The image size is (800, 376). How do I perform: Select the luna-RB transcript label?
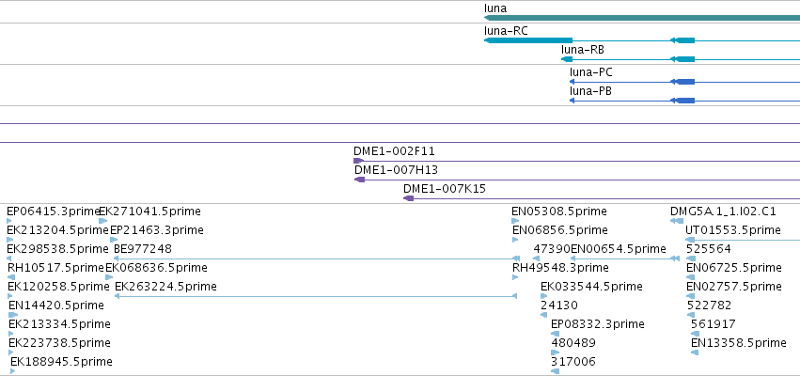click(x=583, y=50)
